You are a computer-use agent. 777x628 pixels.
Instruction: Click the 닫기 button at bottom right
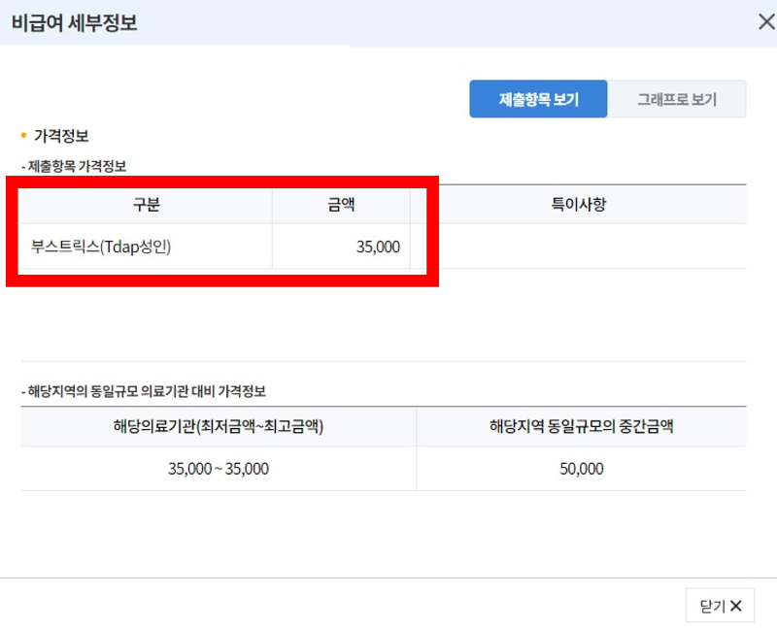coord(720,605)
